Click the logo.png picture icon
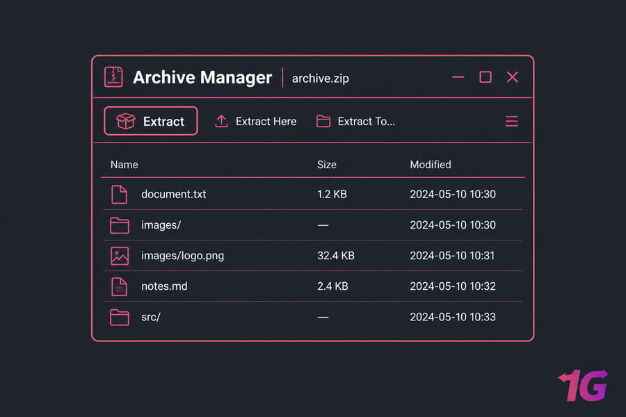Screen dimensions: 626x417 (x=120, y=256)
